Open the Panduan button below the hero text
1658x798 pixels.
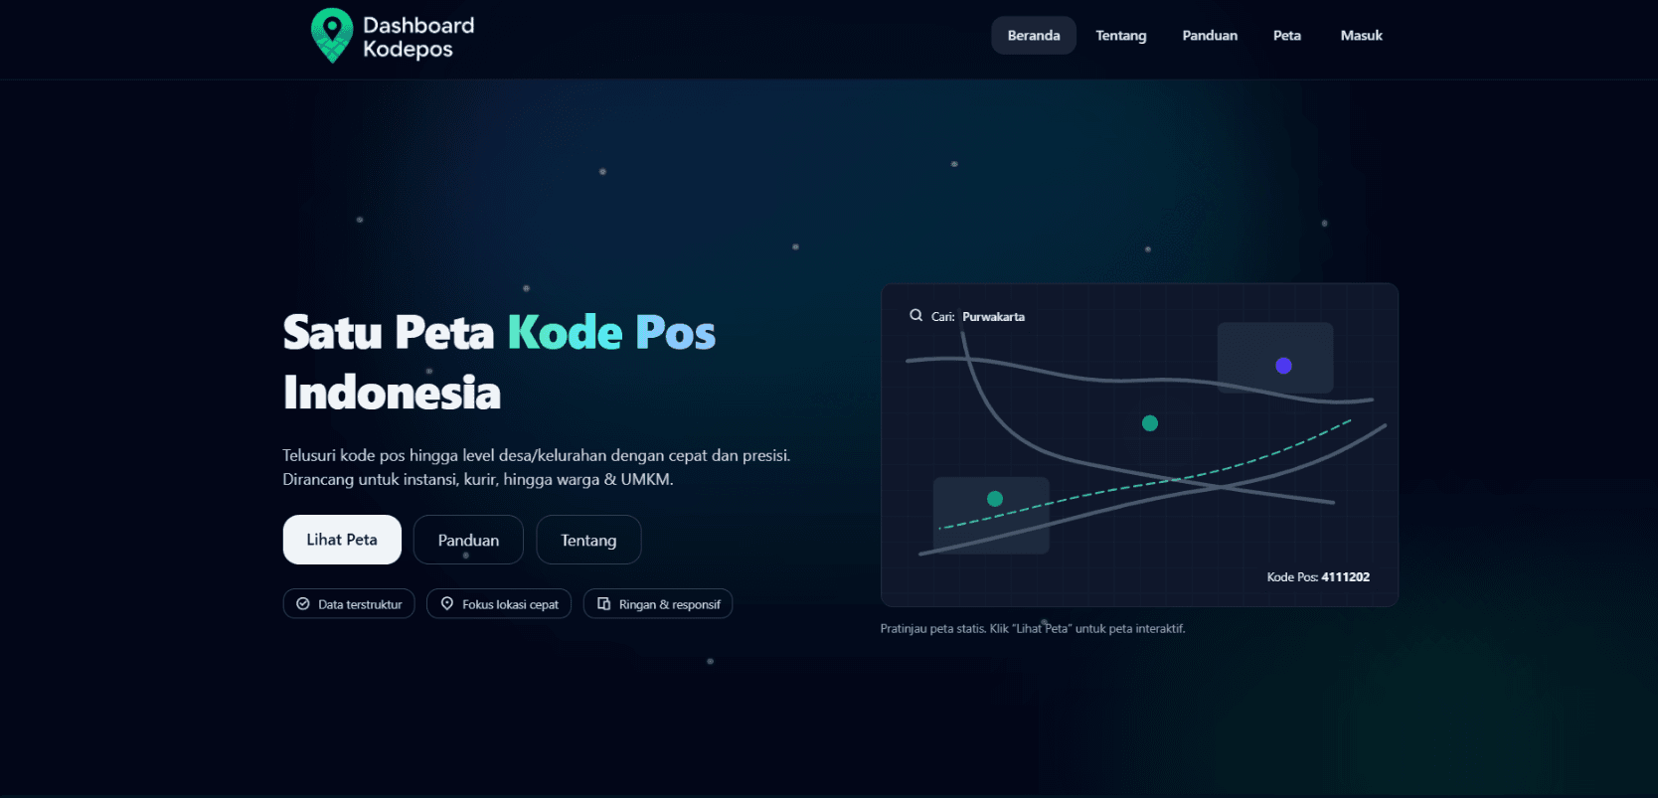coord(468,540)
